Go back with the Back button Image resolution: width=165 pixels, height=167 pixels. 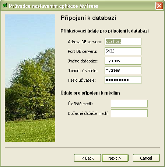click(x=87, y=158)
